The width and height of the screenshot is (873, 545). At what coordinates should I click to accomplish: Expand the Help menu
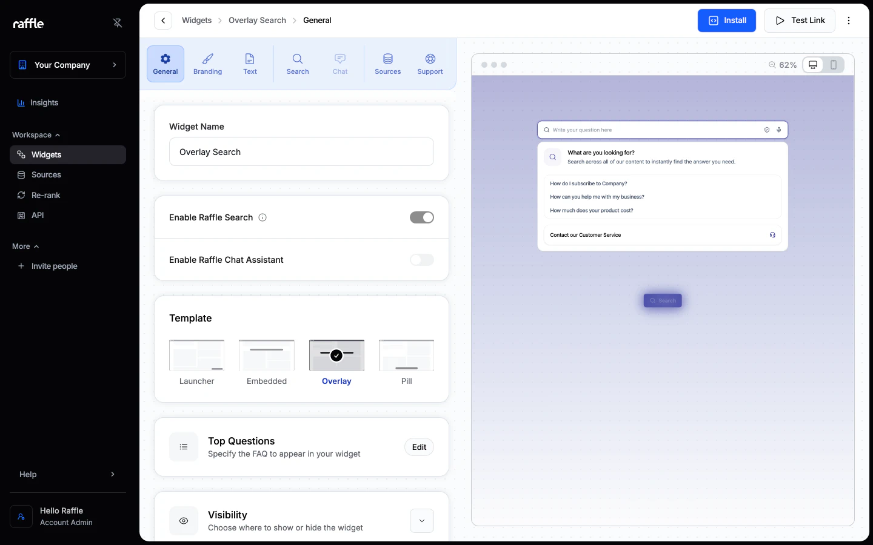68,474
